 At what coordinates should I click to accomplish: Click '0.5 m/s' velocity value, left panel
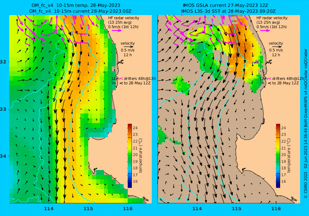coord(128,50)
